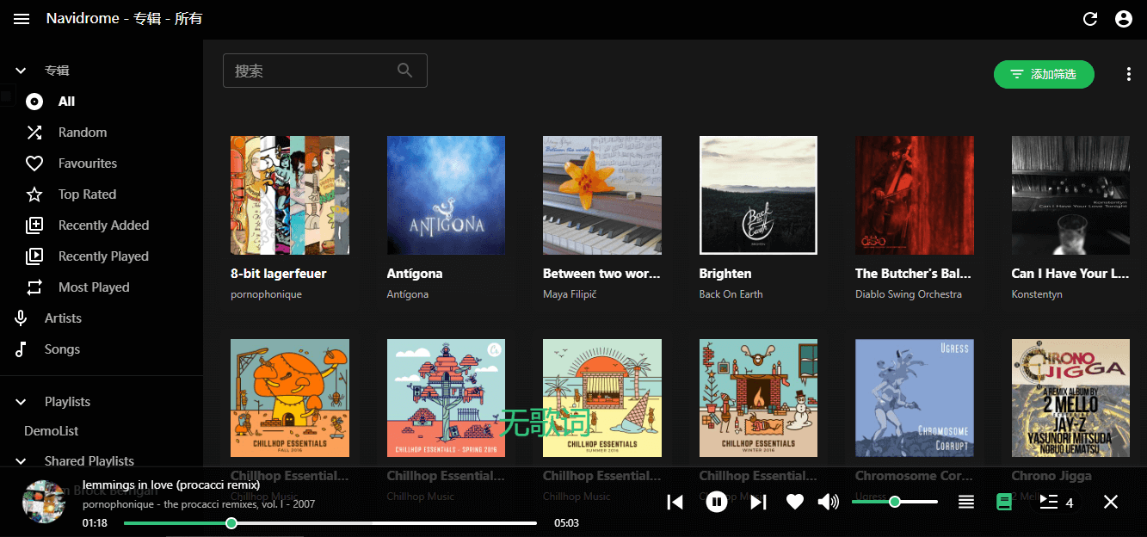Open the DemoList playlist
This screenshot has height=537, width=1147.
[52, 431]
